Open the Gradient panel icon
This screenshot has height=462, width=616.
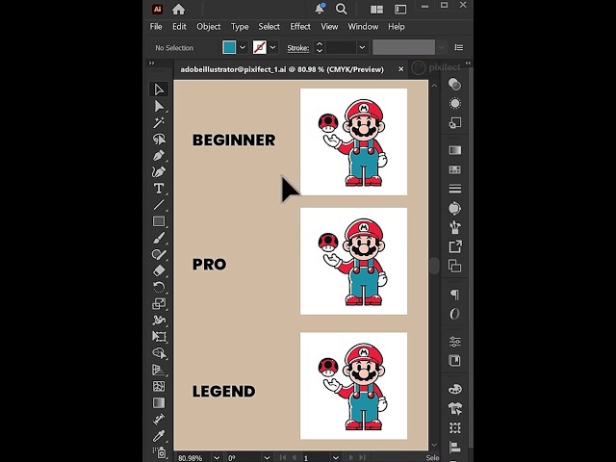(454, 150)
